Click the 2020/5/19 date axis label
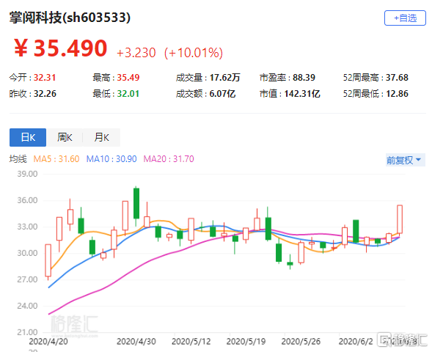The image size is (432, 352). (x=246, y=342)
